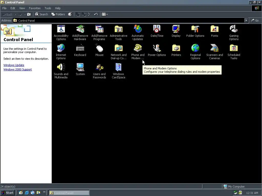Click the Control Panel taskbar button
This screenshot has width=262, height=196.
(69, 193)
